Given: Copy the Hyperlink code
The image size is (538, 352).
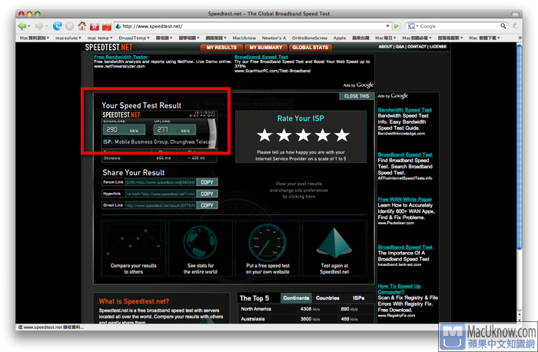Looking at the screenshot, I should point(207,194).
